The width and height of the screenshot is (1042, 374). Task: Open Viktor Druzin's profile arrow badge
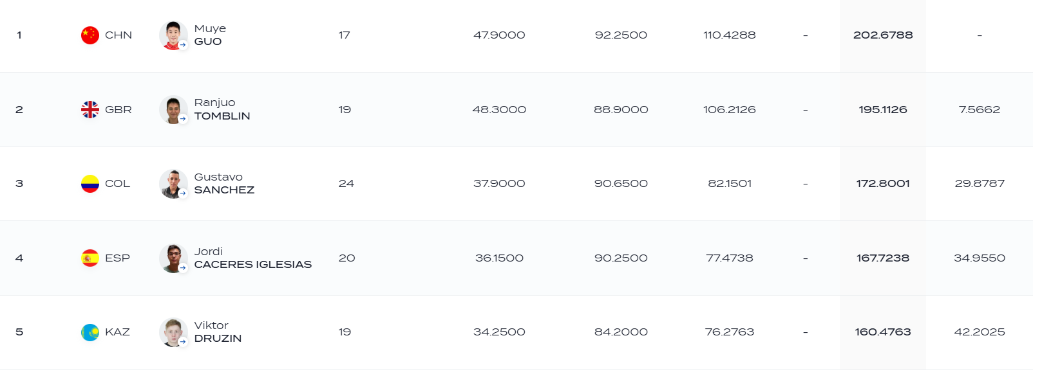click(183, 342)
